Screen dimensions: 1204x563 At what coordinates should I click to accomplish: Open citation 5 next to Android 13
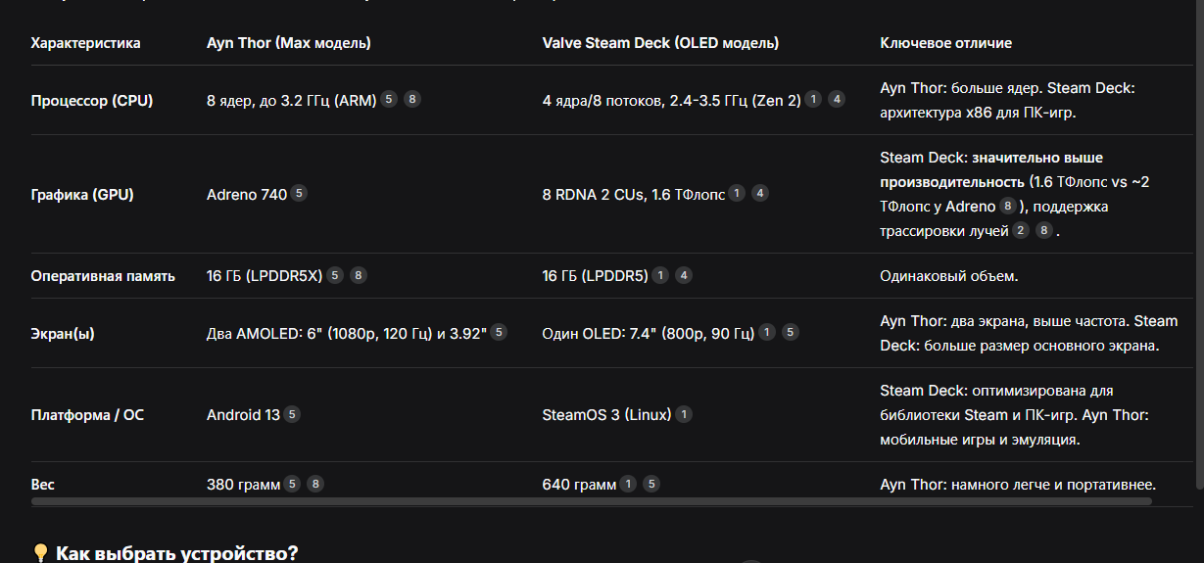tap(292, 414)
